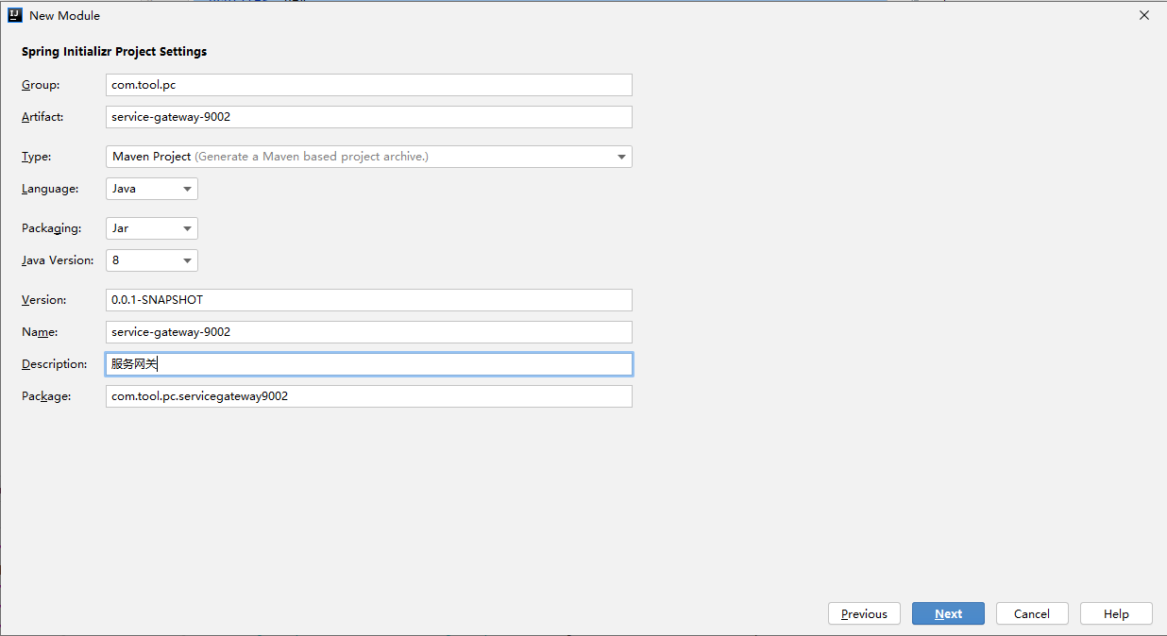
Task: Expand the Language dropdown set to Java
Action: pyautogui.click(x=152, y=189)
